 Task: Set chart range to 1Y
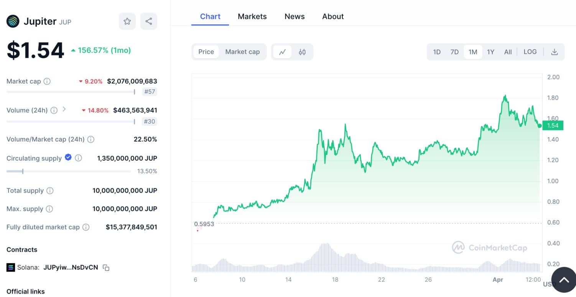click(x=490, y=52)
